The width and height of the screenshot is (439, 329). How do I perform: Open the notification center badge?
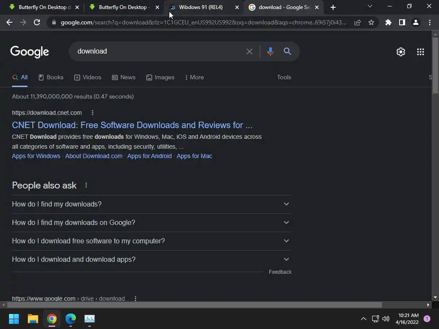coord(427,319)
